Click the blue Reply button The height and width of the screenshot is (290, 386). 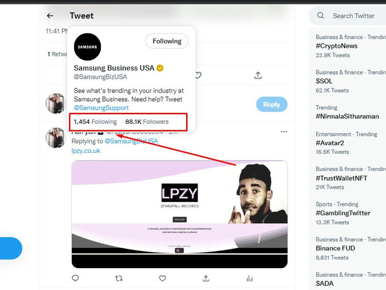[271, 105]
